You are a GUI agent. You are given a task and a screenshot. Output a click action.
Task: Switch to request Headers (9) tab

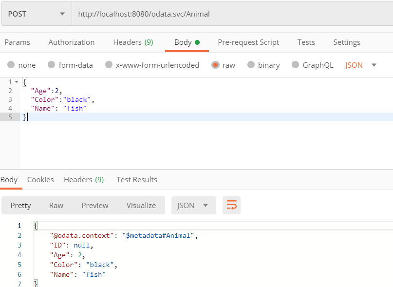(x=133, y=42)
